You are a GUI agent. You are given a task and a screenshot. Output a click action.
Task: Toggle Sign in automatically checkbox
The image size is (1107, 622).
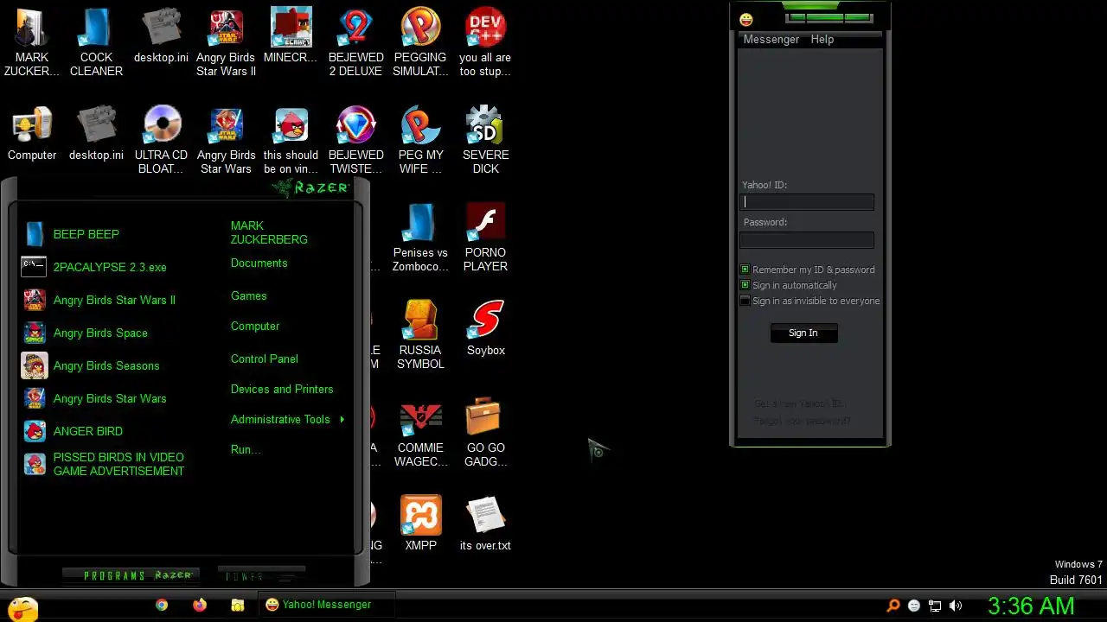click(745, 285)
